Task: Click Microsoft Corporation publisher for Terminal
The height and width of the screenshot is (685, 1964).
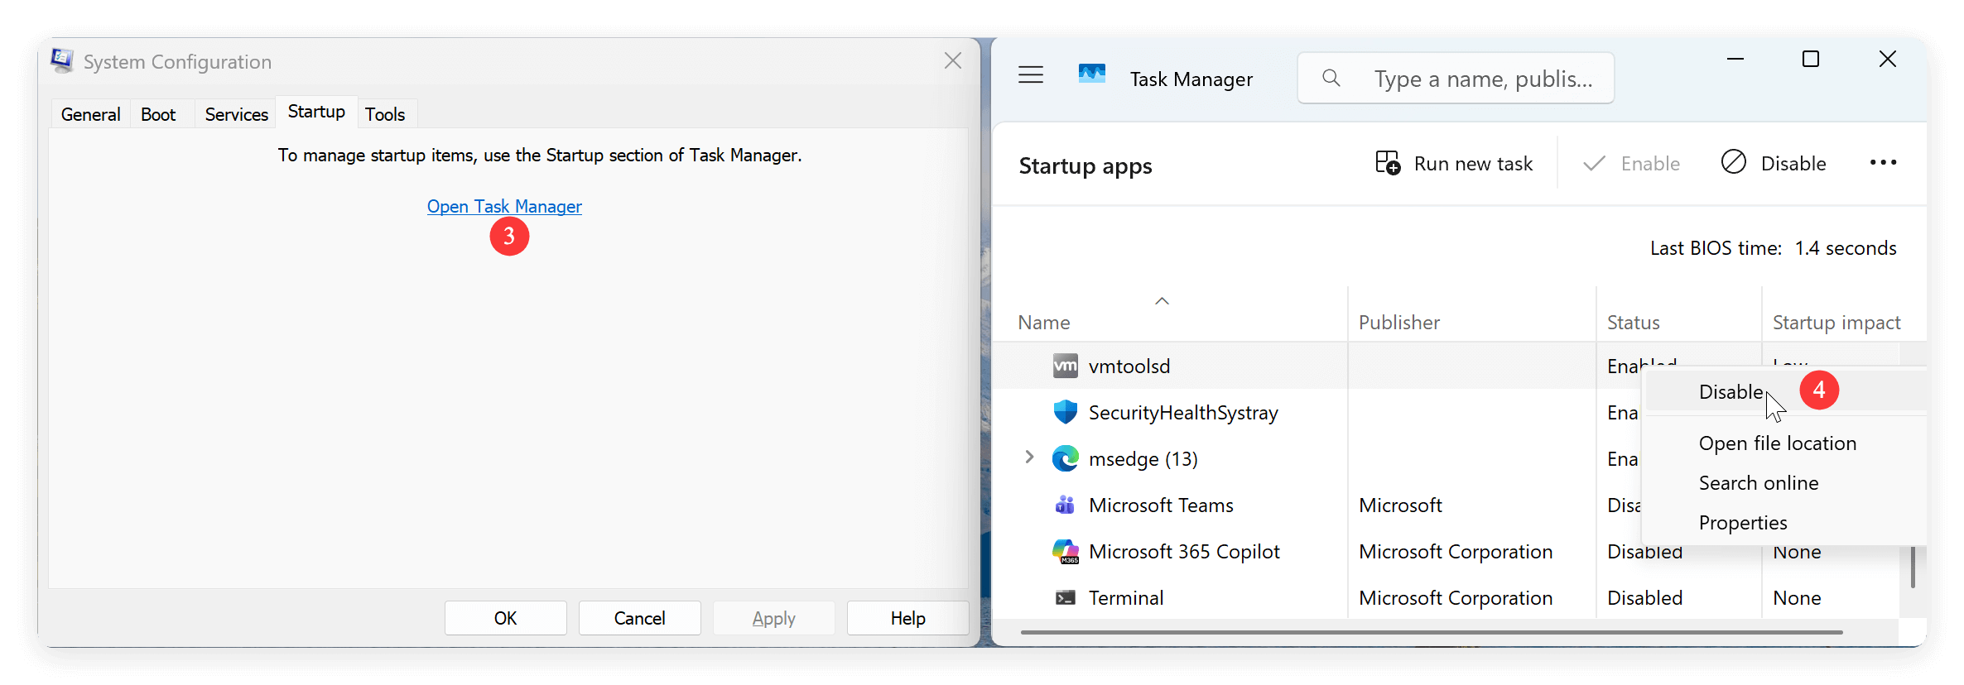Action: click(x=1456, y=598)
